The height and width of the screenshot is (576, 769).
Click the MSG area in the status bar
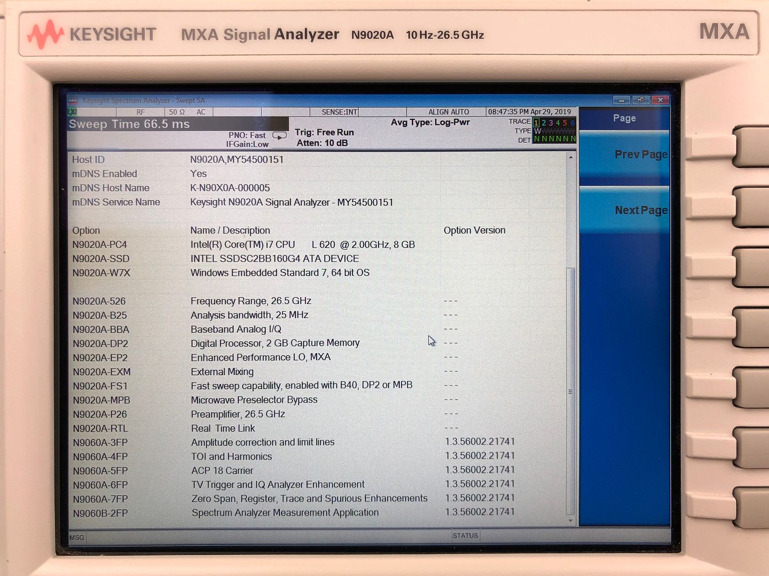click(77, 538)
